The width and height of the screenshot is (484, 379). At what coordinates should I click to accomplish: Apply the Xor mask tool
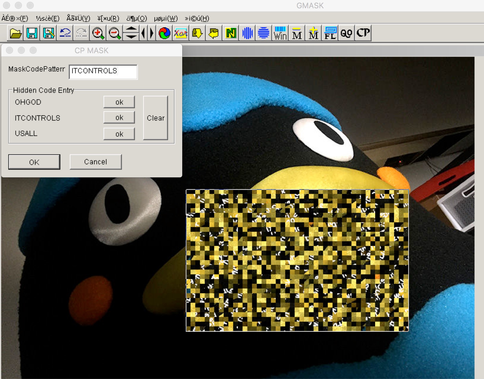click(x=181, y=33)
